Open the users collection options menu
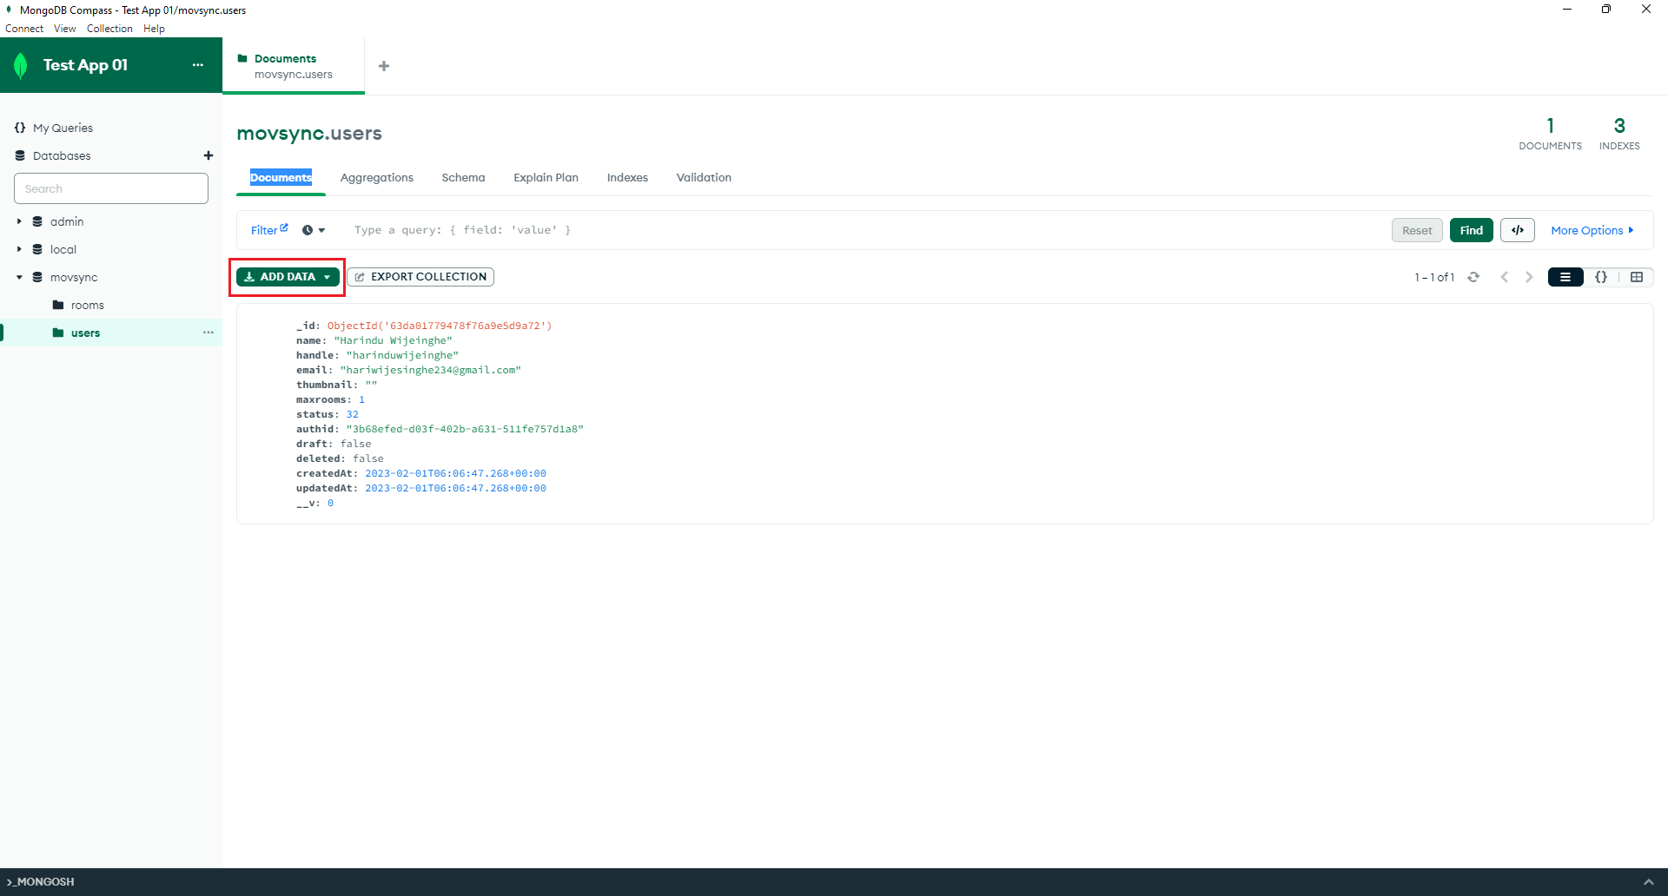 point(208,333)
